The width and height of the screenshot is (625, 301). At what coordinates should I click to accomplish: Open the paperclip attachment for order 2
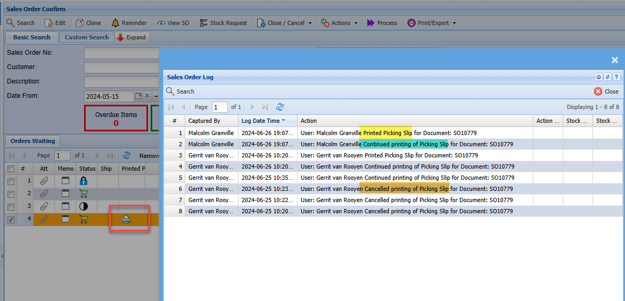click(45, 194)
